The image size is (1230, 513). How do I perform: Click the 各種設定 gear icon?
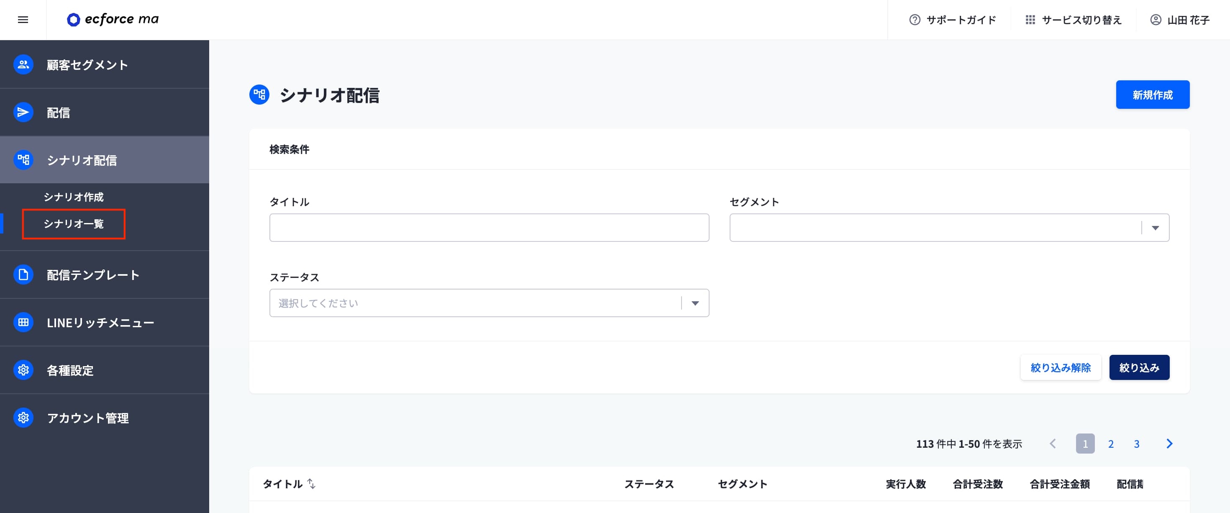click(23, 370)
